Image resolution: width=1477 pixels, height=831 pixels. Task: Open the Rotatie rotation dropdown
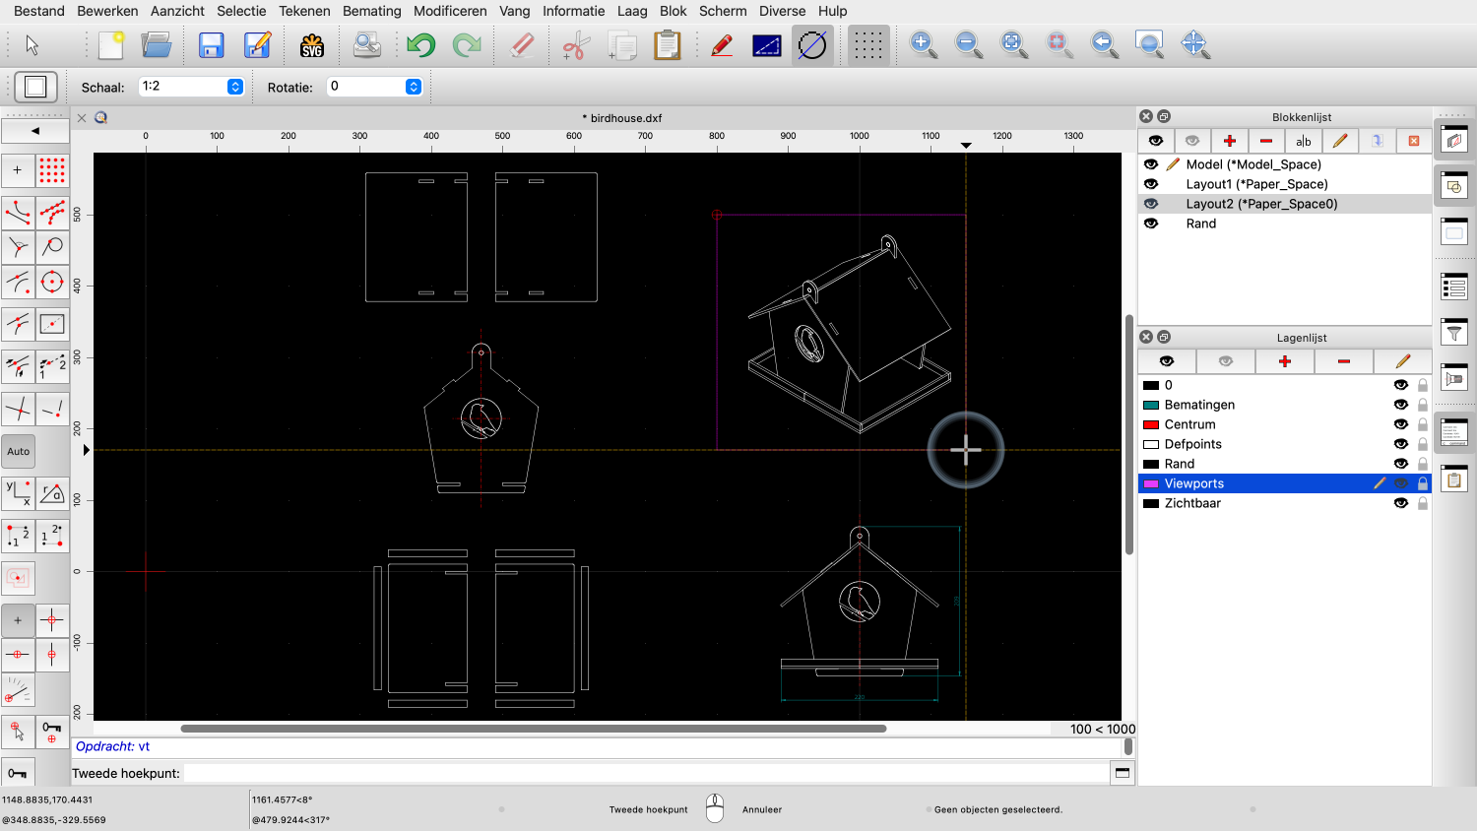tap(414, 87)
